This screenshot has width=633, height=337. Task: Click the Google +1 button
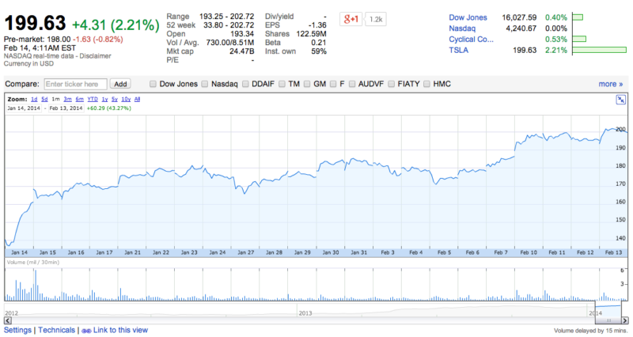351,19
